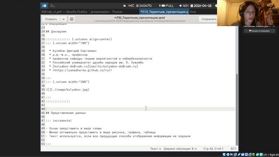Click the battery FULL indicator
The image size is (279, 157).
tap(166, 6)
